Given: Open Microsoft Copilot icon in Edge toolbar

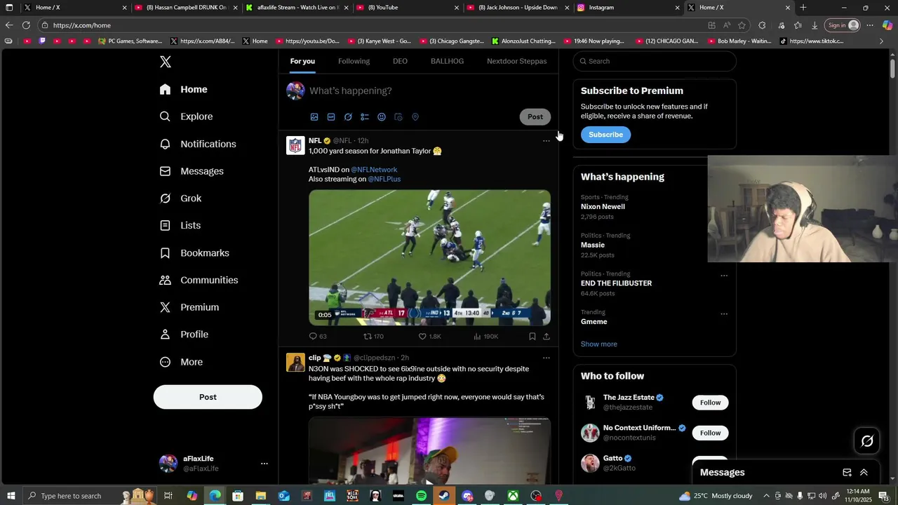Looking at the screenshot, I should click(887, 25).
